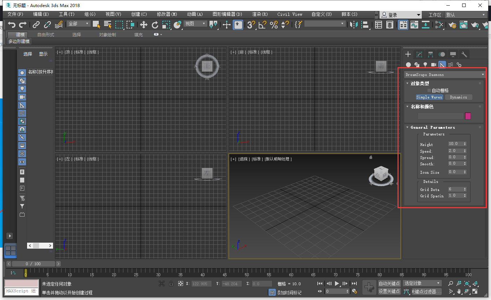
Task: Collapse the 对象类型 rollout
Action: 420,83
